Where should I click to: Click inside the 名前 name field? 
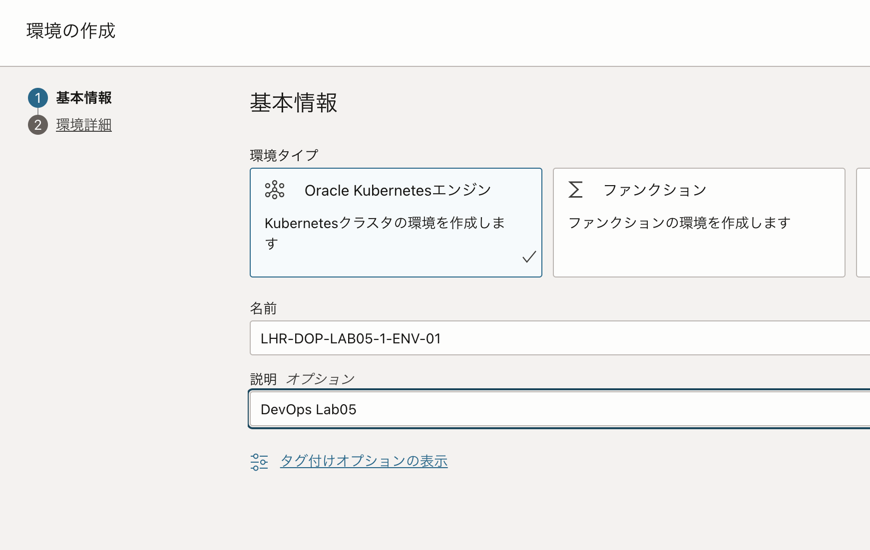coord(499,338)
